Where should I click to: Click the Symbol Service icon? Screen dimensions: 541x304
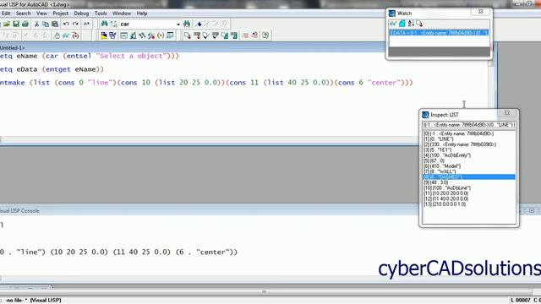click(151, 35)
